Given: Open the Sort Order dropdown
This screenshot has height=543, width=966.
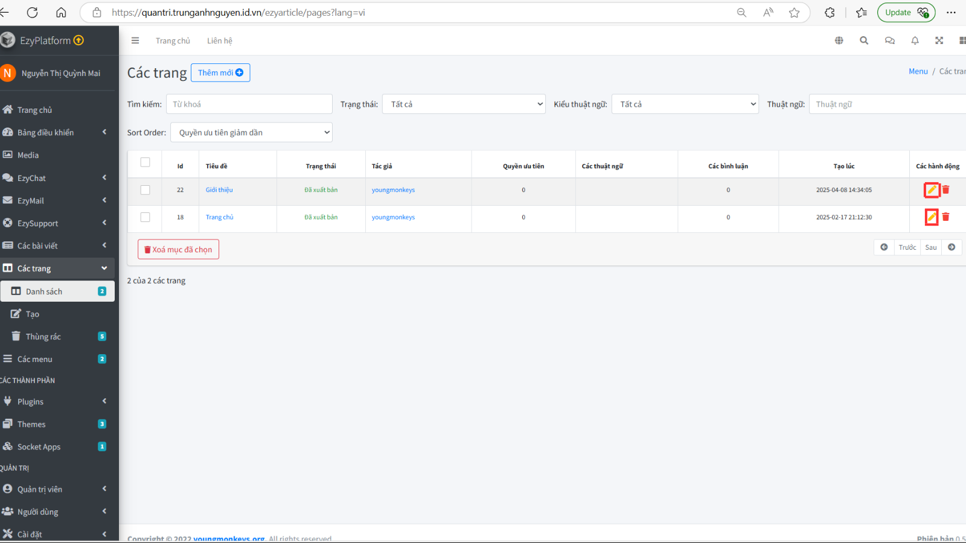Looking at the screenshot, I should click(x=251, y=132).
